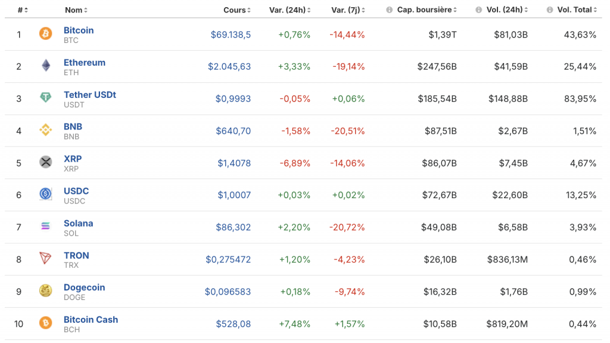Click the Bitcoin price $69.138,5
The width and height of the screenshot is (610, 343).
[231, 35]
